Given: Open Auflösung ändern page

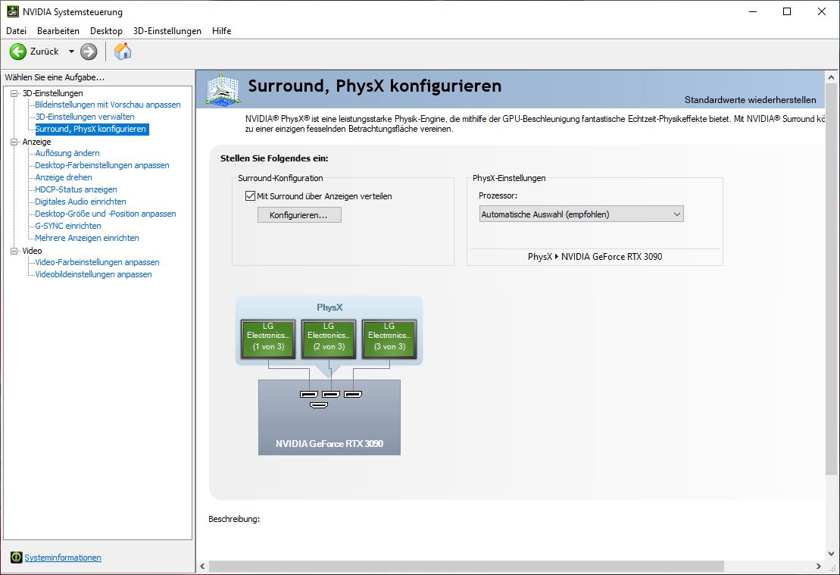Looking at the screenshot, I should [x=67, y=153].
